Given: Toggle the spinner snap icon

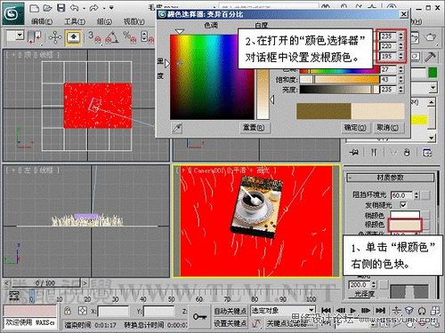Looking at the screenshot, I should pyautogui.click(x=148, y=37).
